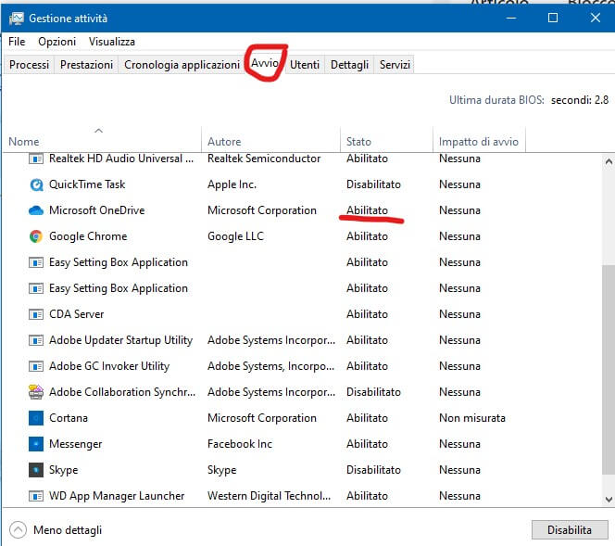Click the Microsoft OneDrive cloud icon
Screen dimensions: 615x546
tap(36, 210)
